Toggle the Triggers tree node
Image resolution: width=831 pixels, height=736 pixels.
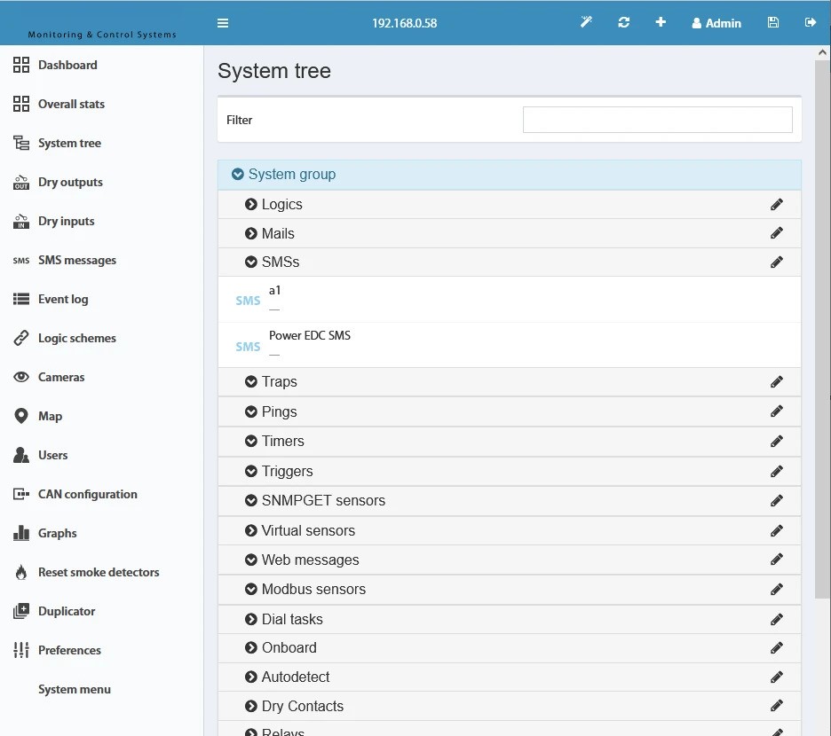pyautogui.click(x=250, y=471)
